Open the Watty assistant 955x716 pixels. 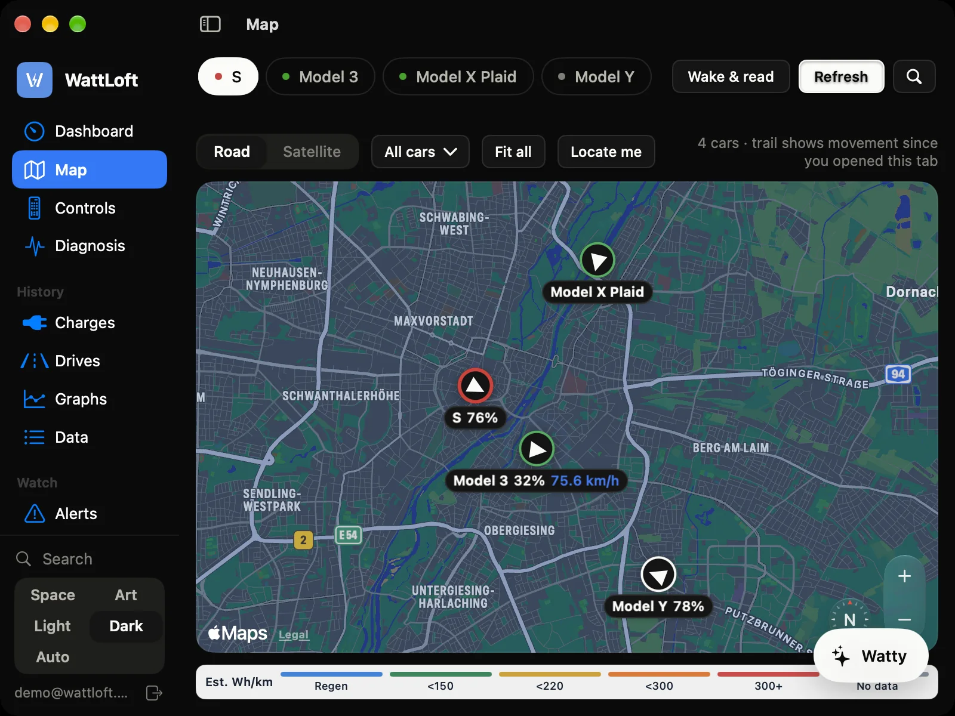tap(871, 656)
